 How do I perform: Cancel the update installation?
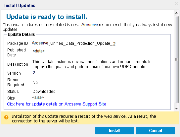coord(156,131)
